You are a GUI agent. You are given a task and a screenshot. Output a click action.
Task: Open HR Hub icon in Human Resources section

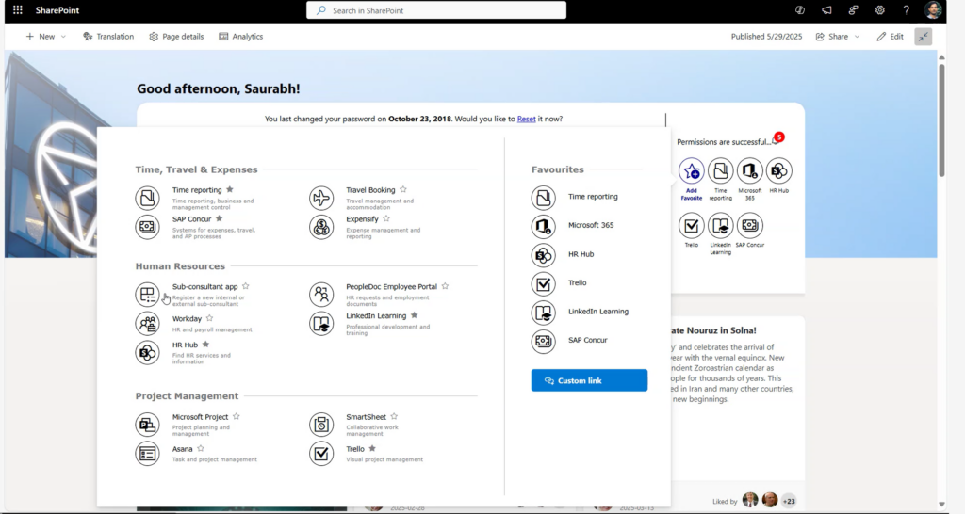tap(148, 353)
